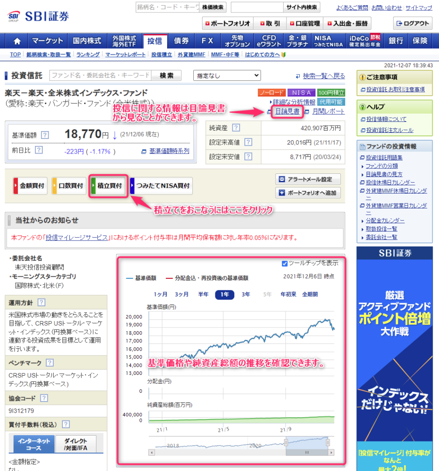The width and height of the screenshot is (439, 471).
Task: Click the chart range right slider handle
Action: [x=328, y=442]
